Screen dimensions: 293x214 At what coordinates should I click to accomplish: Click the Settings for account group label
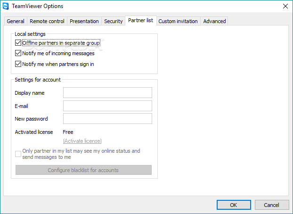(x=38, y=80)
